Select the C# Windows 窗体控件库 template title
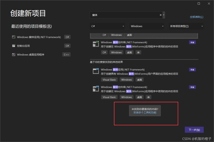The image size is (214, 142). pyautogui.click(x=124, y=42)
